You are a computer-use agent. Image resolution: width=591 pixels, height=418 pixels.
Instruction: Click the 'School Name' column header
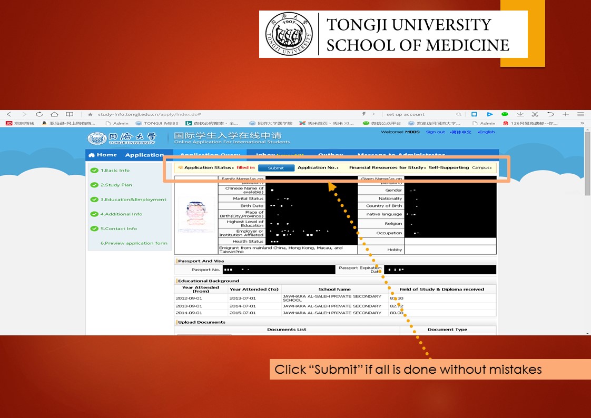pos(334,289)
